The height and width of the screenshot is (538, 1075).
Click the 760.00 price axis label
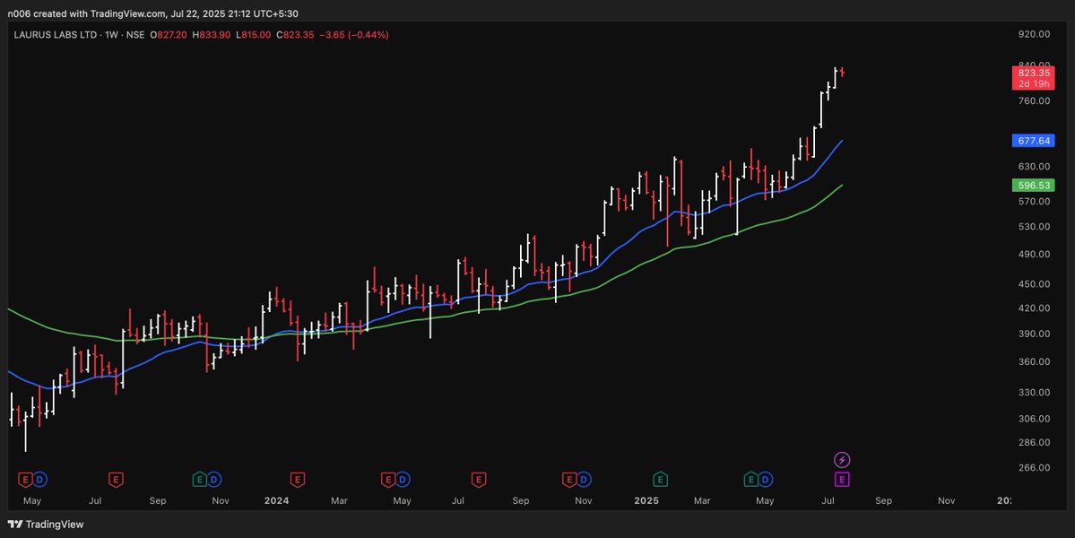[x=1034, y=100]
